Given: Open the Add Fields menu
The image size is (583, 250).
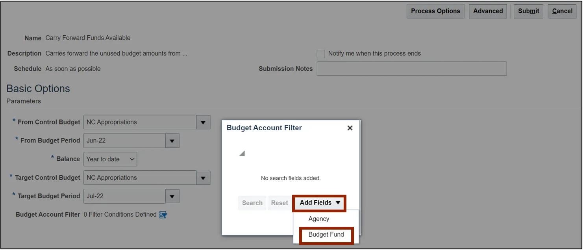Looking at the screenshot, I should [319, 203].
